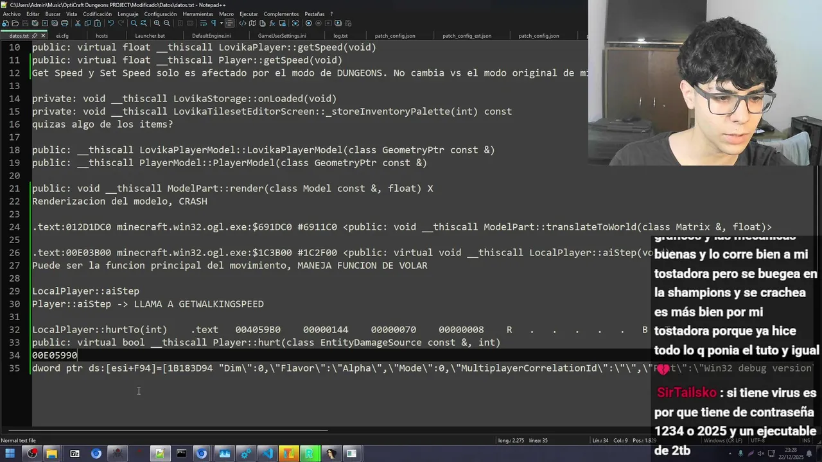
Task: Open the Vista menu
Action: coord(71,14)
